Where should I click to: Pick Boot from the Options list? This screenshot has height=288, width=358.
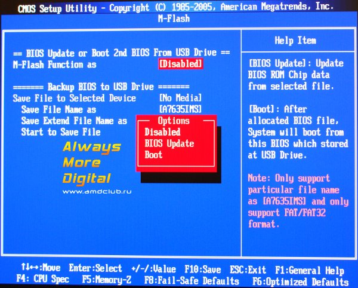pos(153,155)
